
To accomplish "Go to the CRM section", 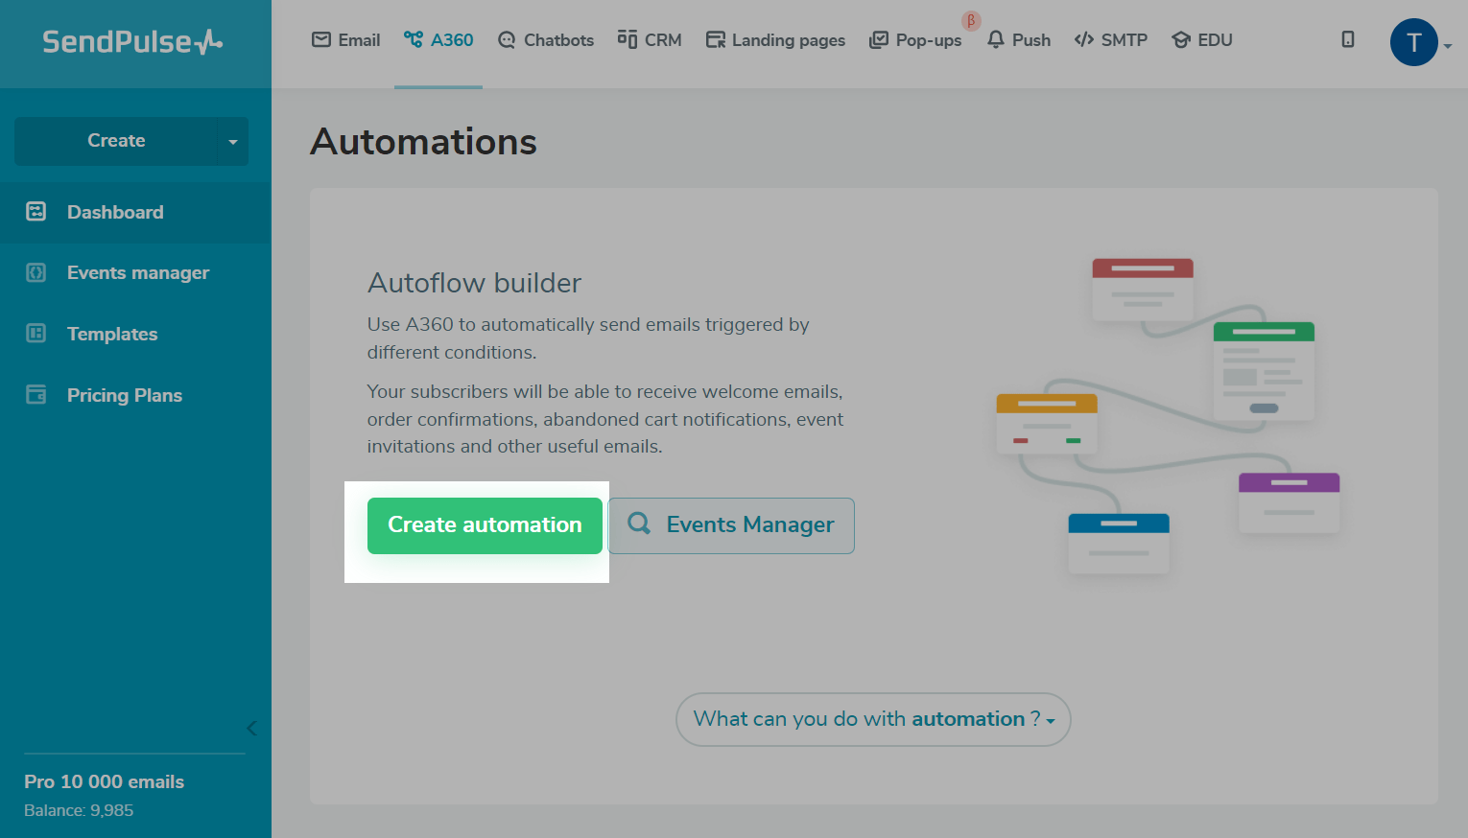I will [650, 40].
